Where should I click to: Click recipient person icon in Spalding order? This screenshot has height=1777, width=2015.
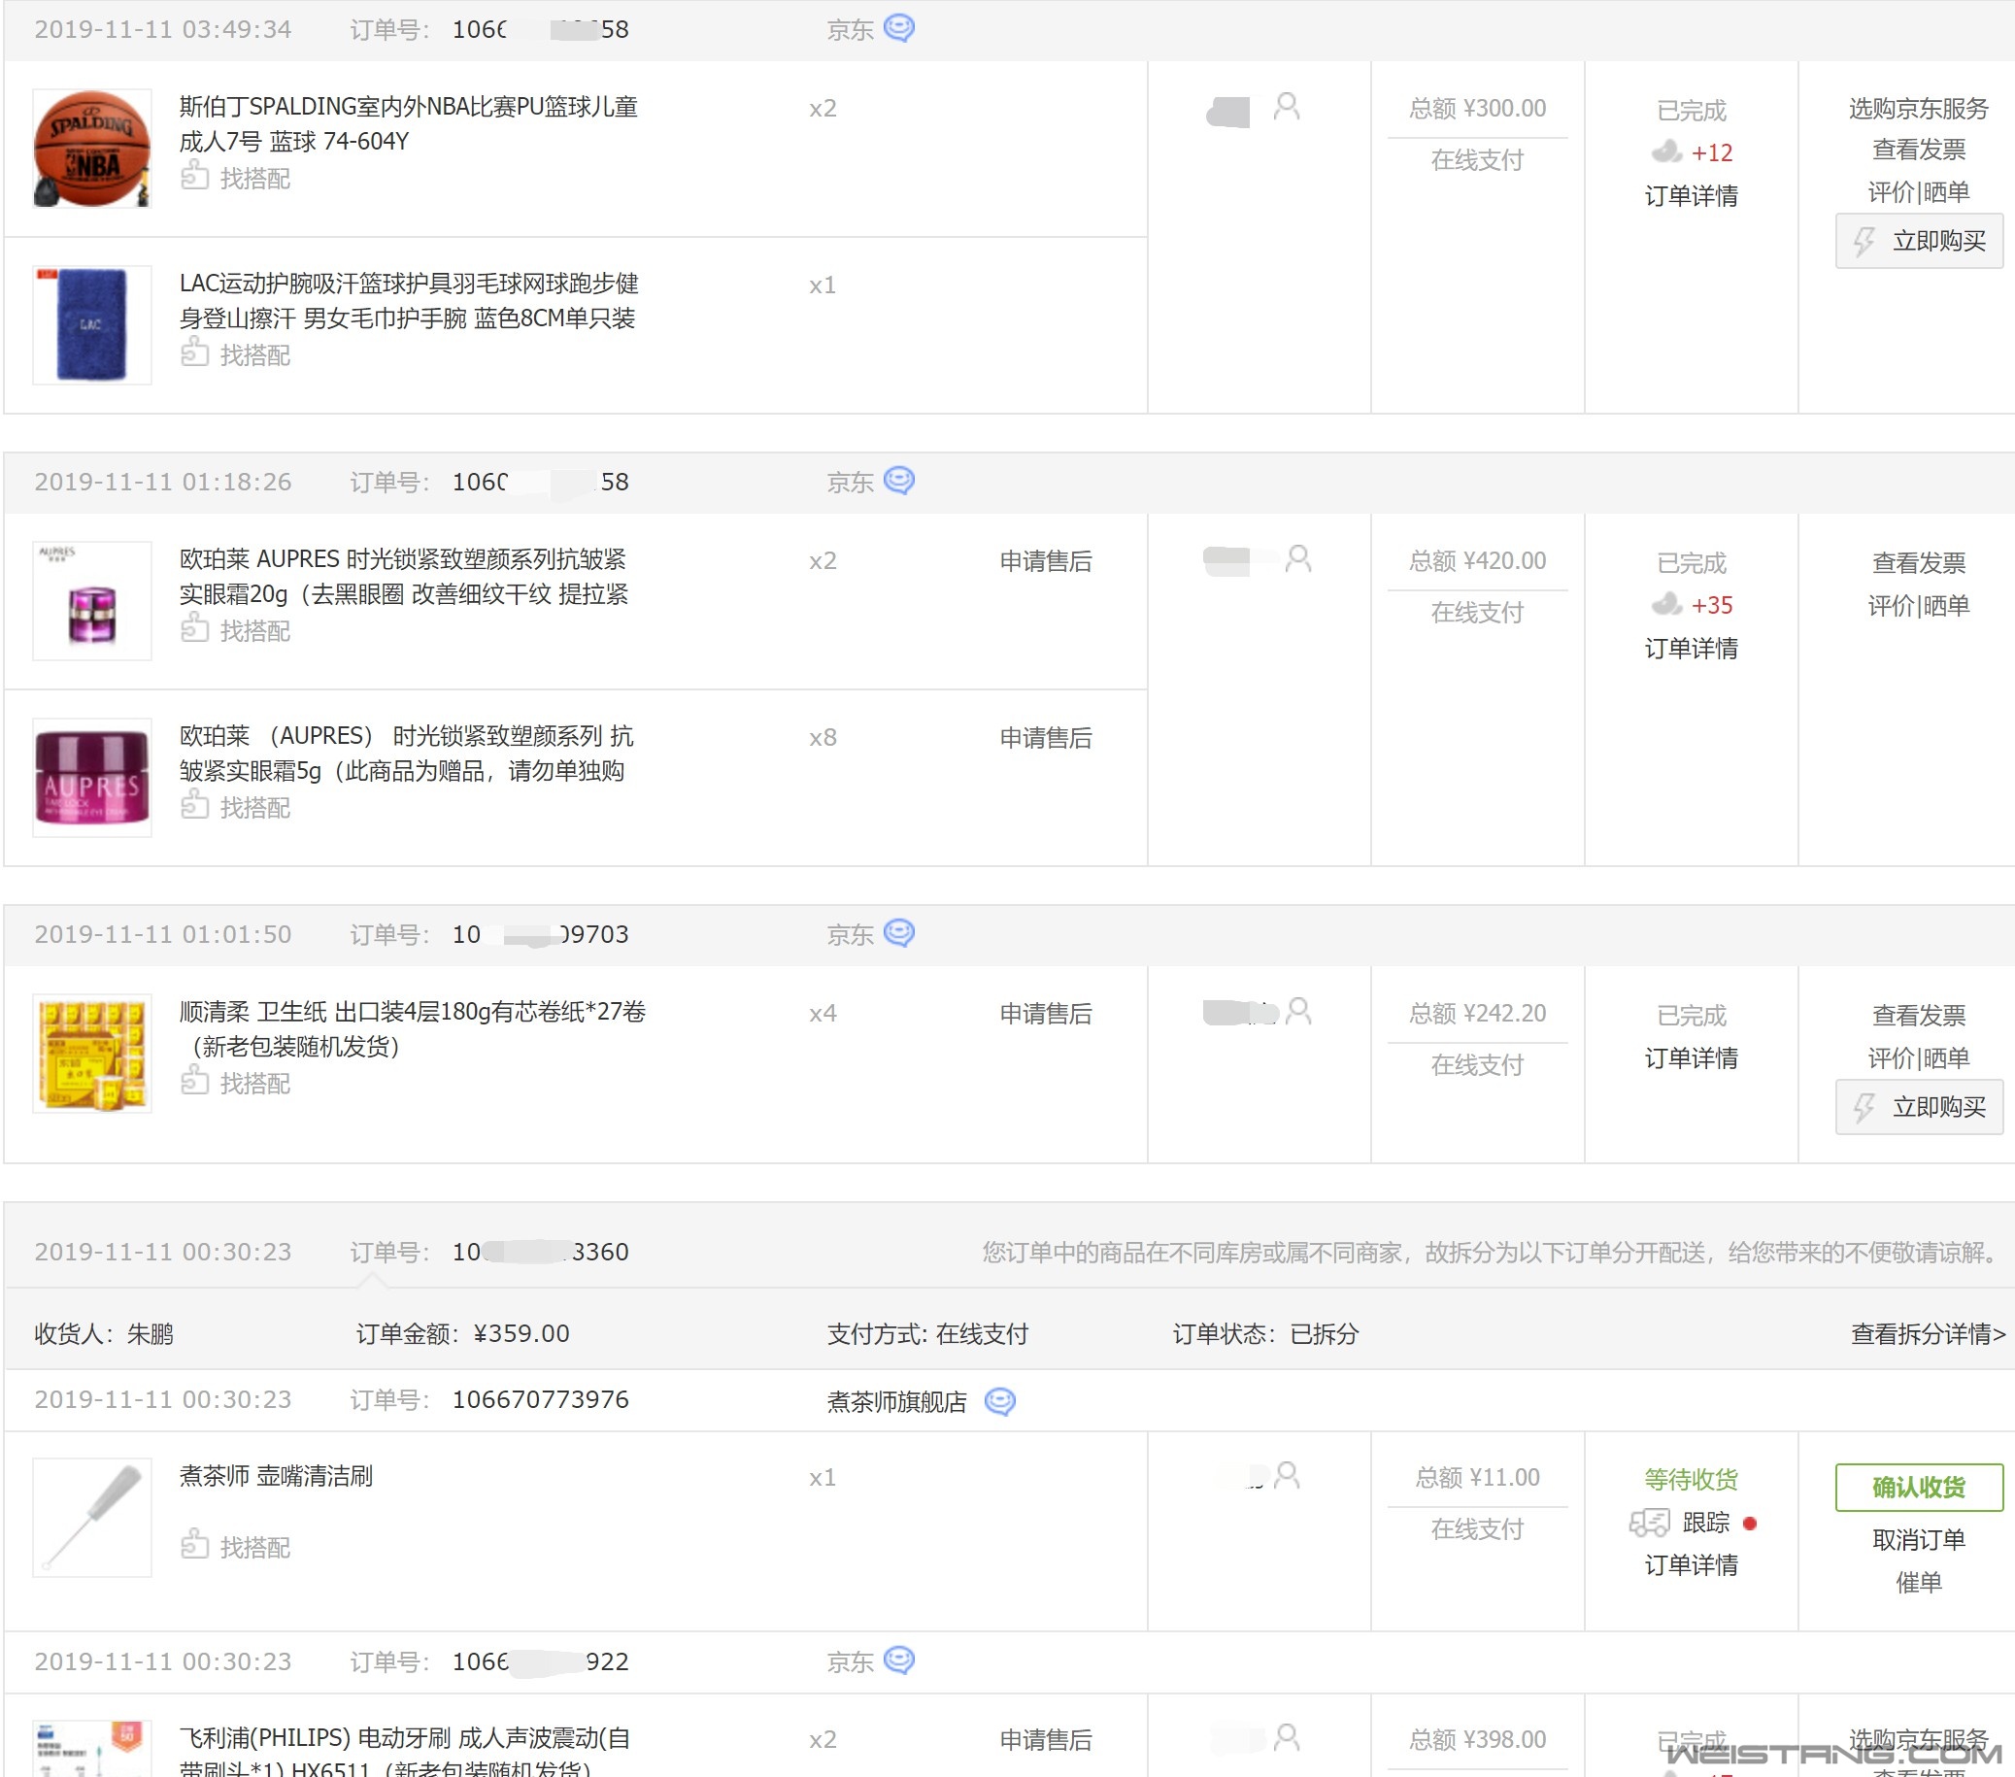[x=1286, y=107]
